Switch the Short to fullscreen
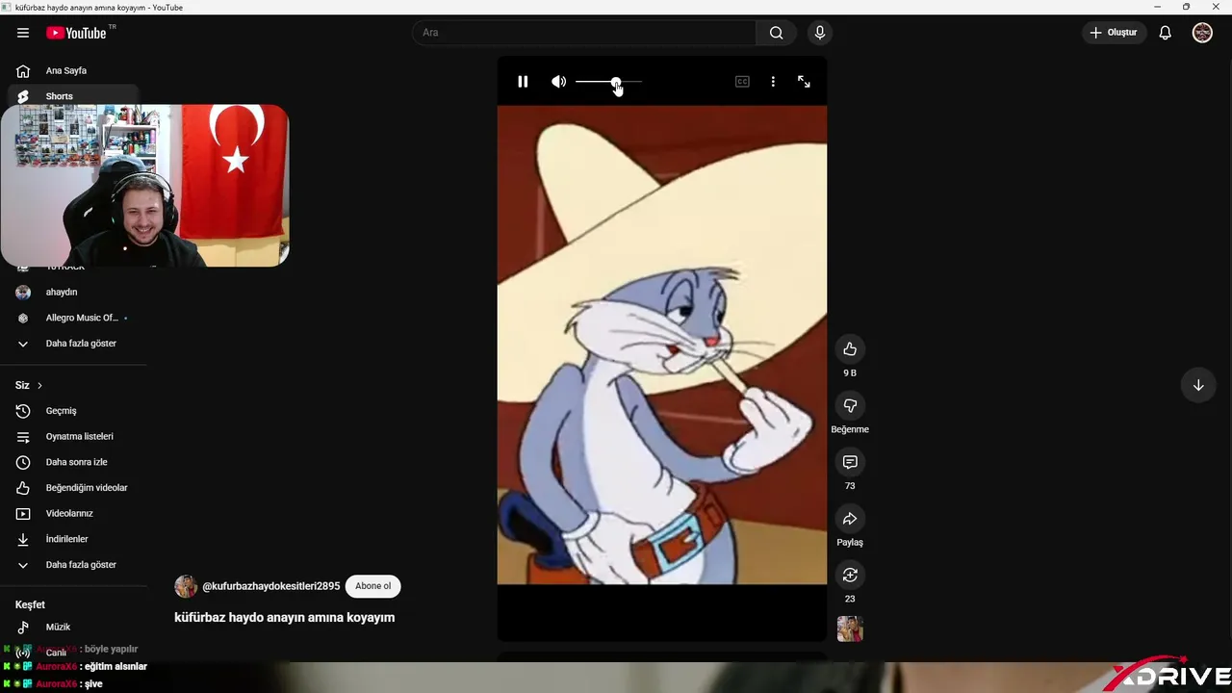The height and width of the screenshot is (693, 1232). click(x=804, y=82)
